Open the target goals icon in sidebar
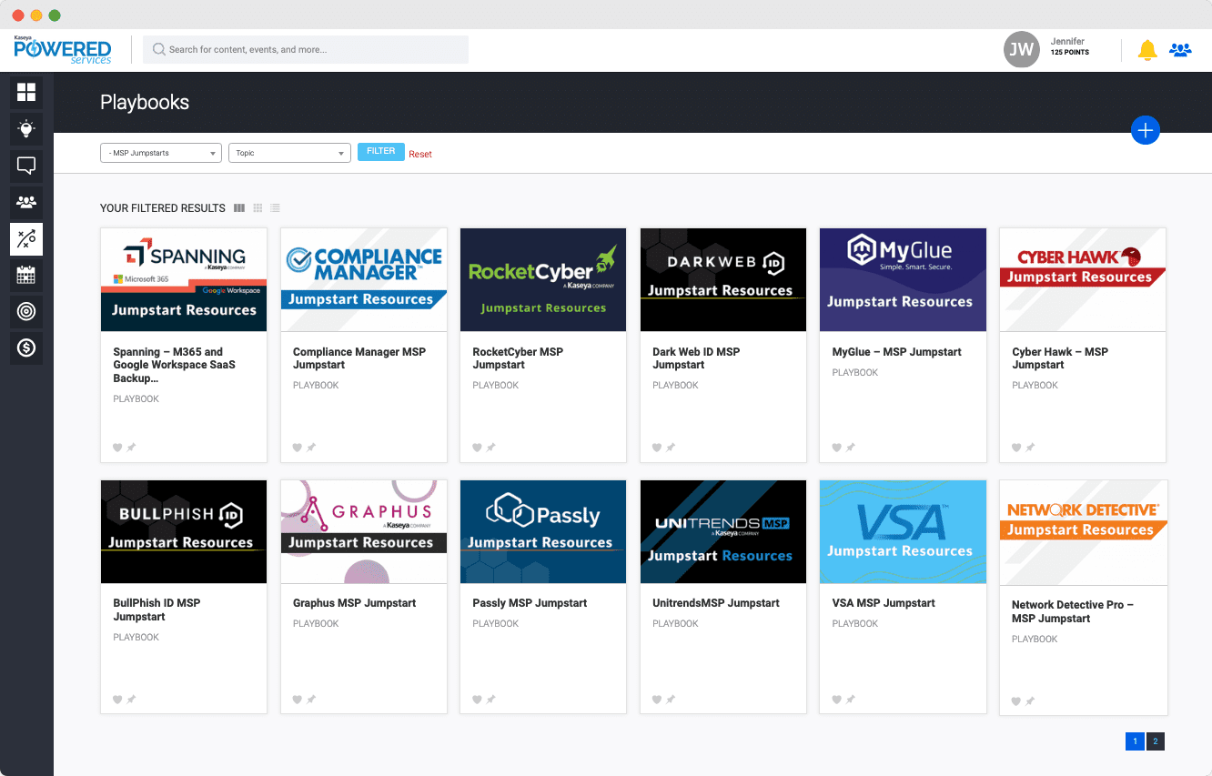The height and width of the screenshot is (776, 1212). click(26, 311)
